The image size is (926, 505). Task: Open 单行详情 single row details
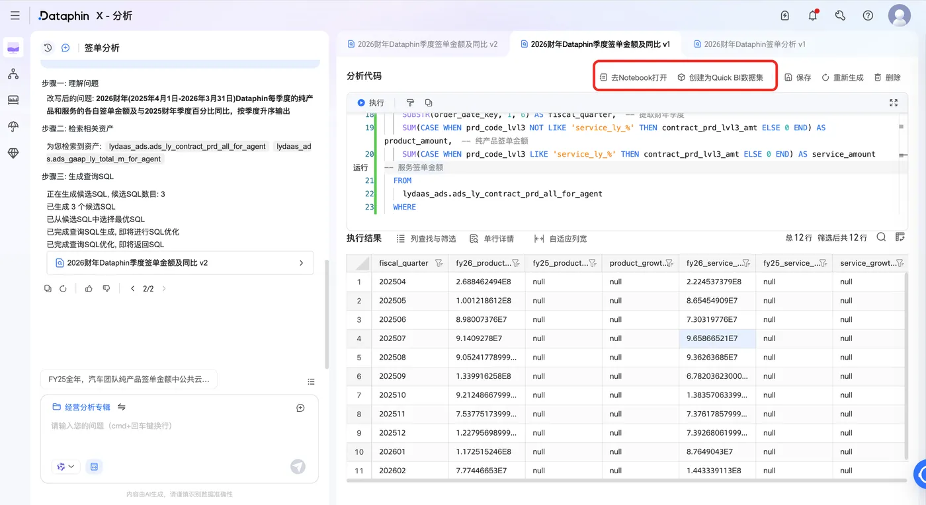coord(491,239)
